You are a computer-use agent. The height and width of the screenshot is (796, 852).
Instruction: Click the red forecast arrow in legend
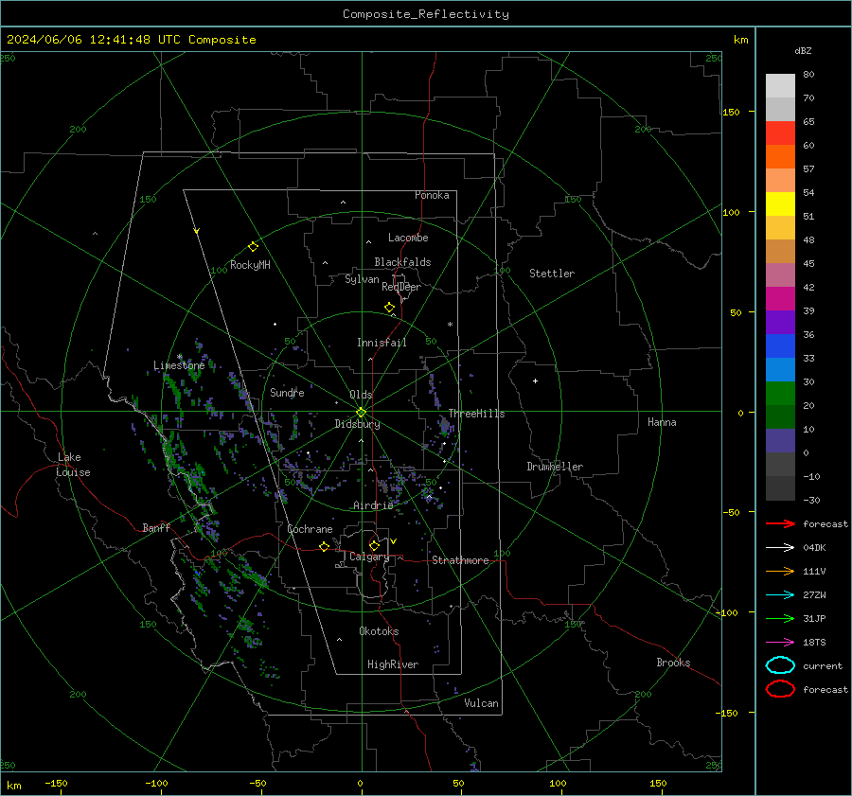[x=780, y=523]
